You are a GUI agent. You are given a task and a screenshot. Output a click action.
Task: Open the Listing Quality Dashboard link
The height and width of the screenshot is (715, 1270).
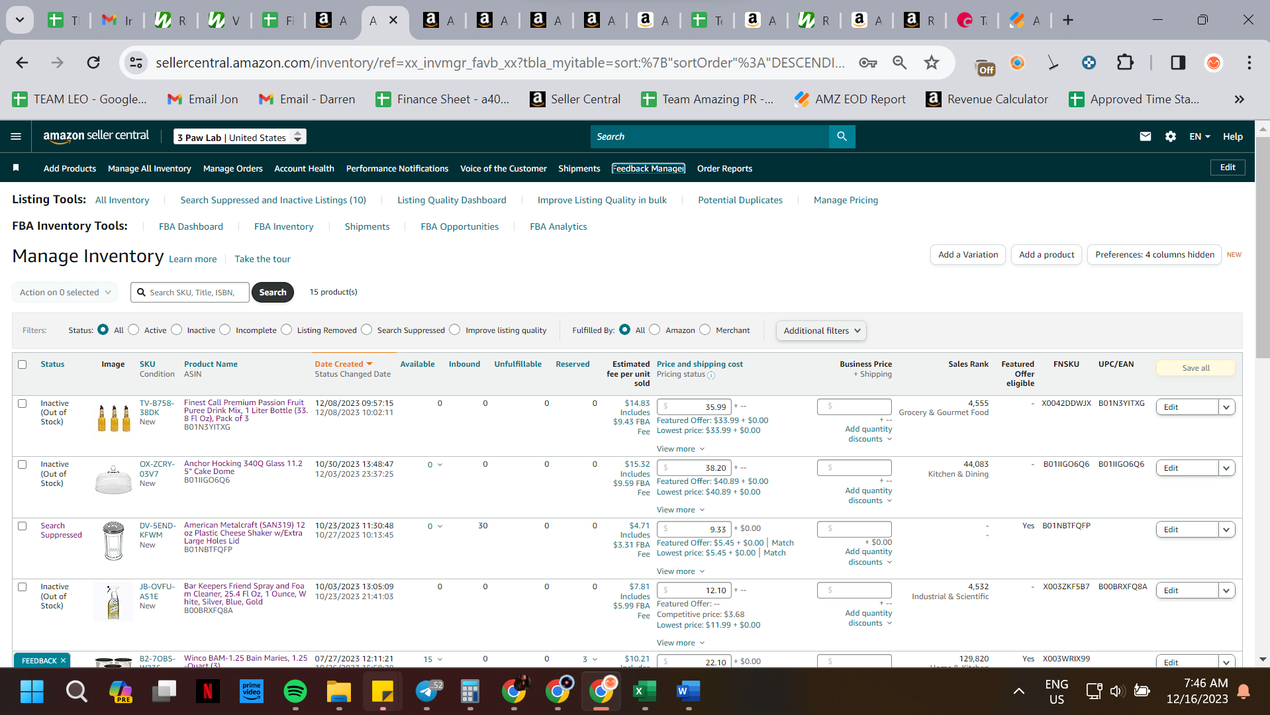pyautogui.click(x=452, y=200)
